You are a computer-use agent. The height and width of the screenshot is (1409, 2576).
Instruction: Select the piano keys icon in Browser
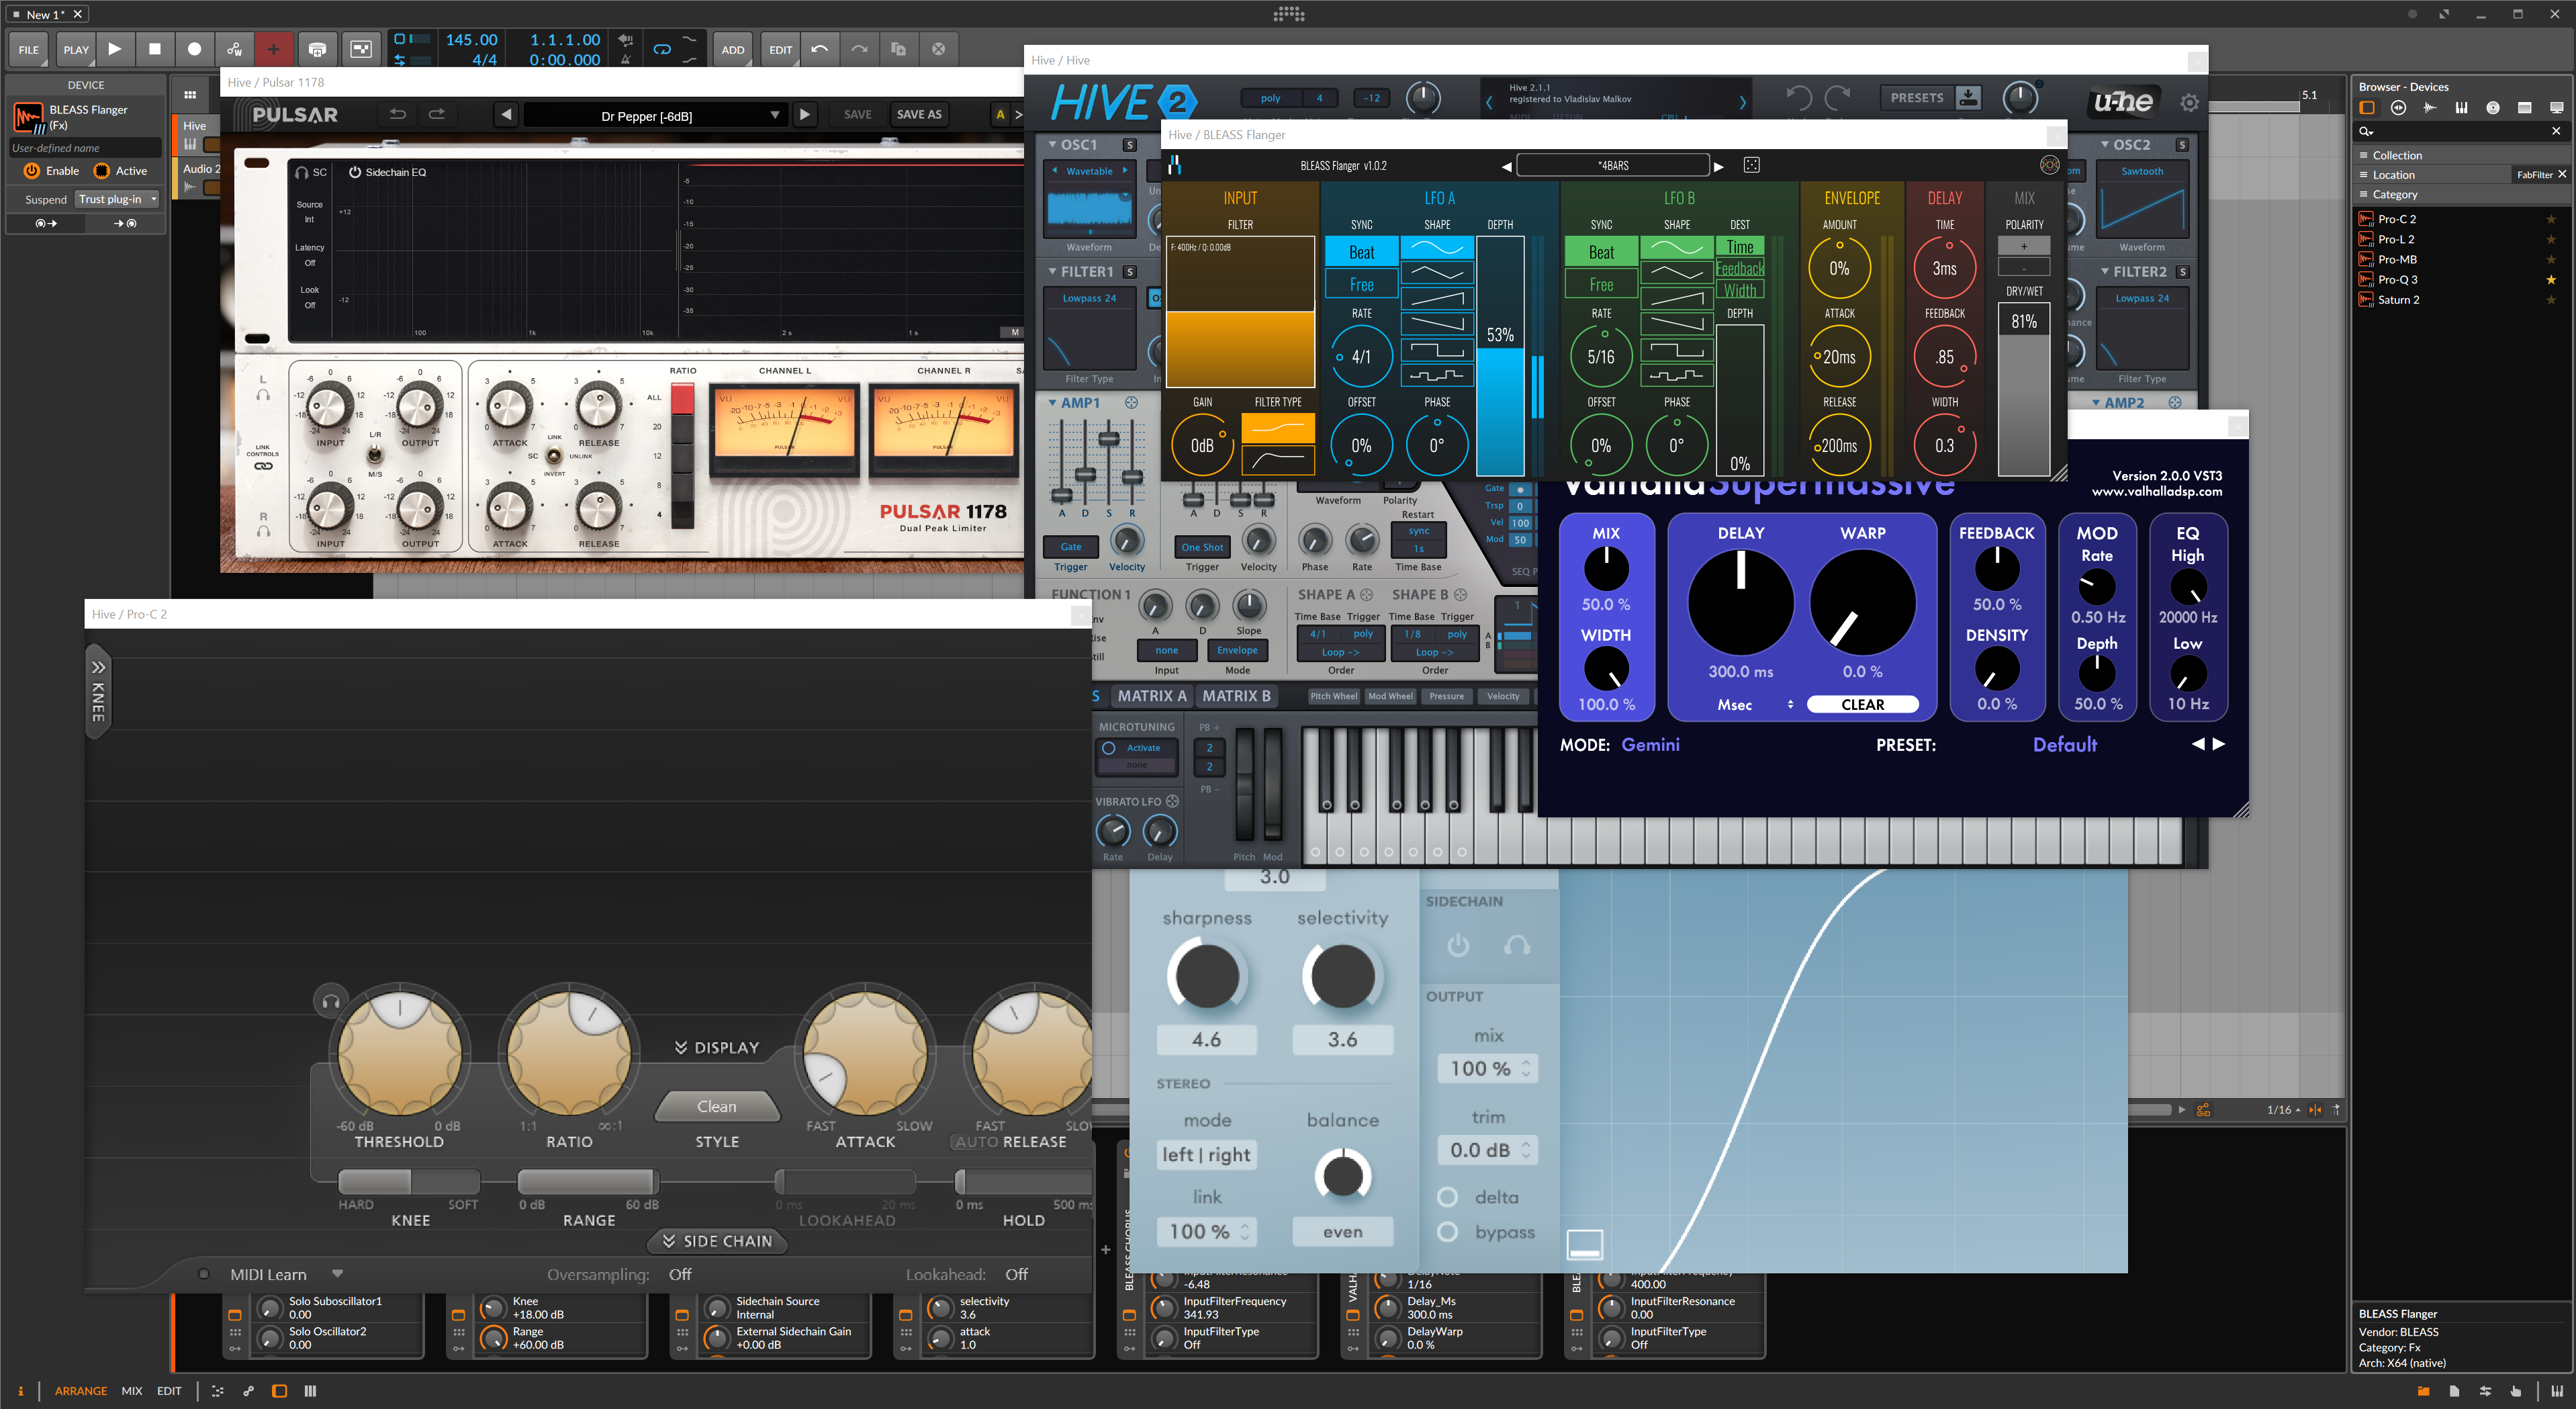click(2462, 108)
